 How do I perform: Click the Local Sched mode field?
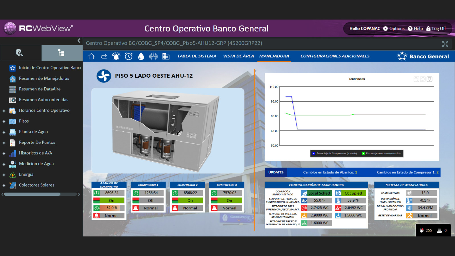coord(319,193)
